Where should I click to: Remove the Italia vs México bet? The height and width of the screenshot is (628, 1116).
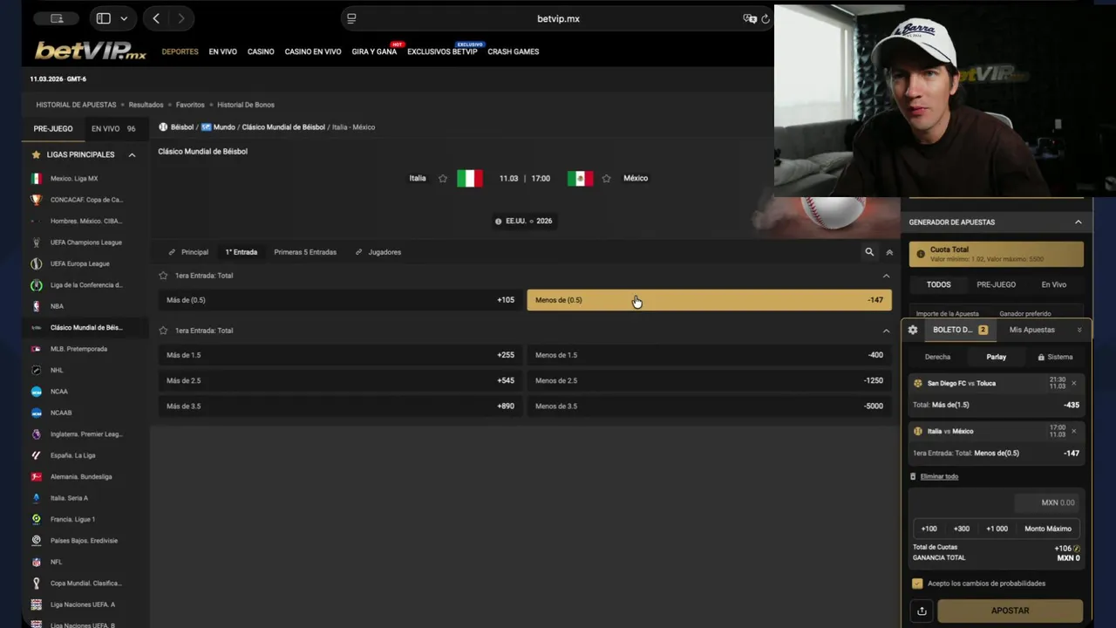click(x=1073, y=431)
